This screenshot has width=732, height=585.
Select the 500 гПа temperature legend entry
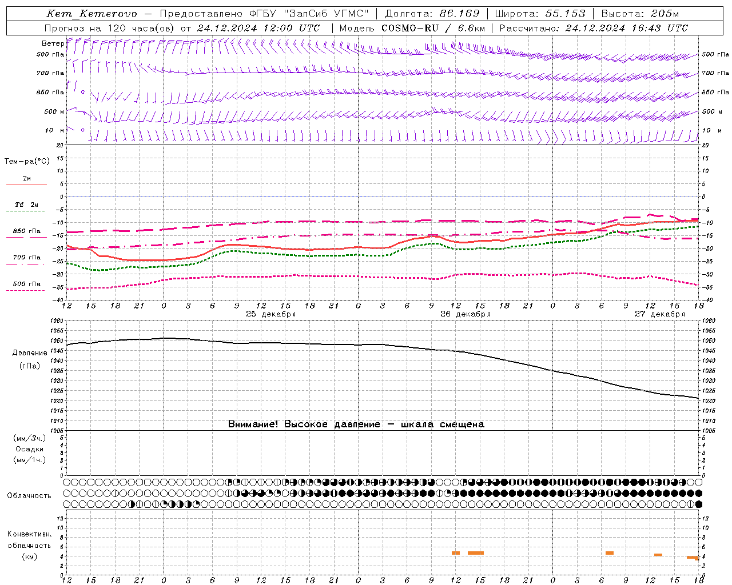[27, 284]
